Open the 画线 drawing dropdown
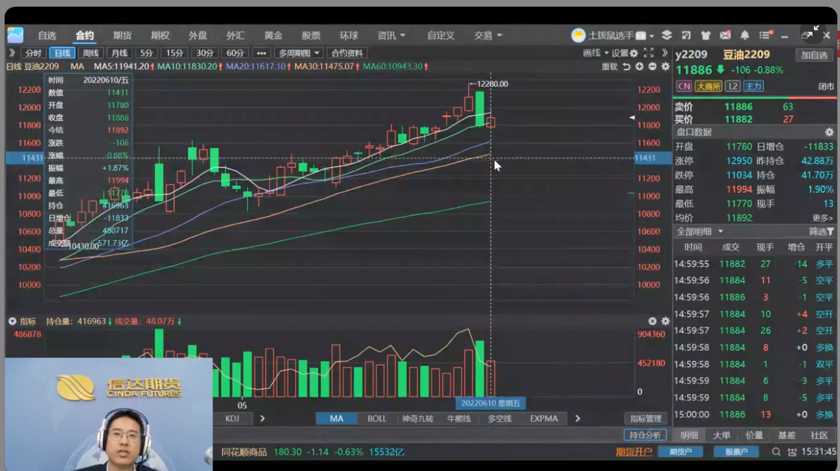 595,53
